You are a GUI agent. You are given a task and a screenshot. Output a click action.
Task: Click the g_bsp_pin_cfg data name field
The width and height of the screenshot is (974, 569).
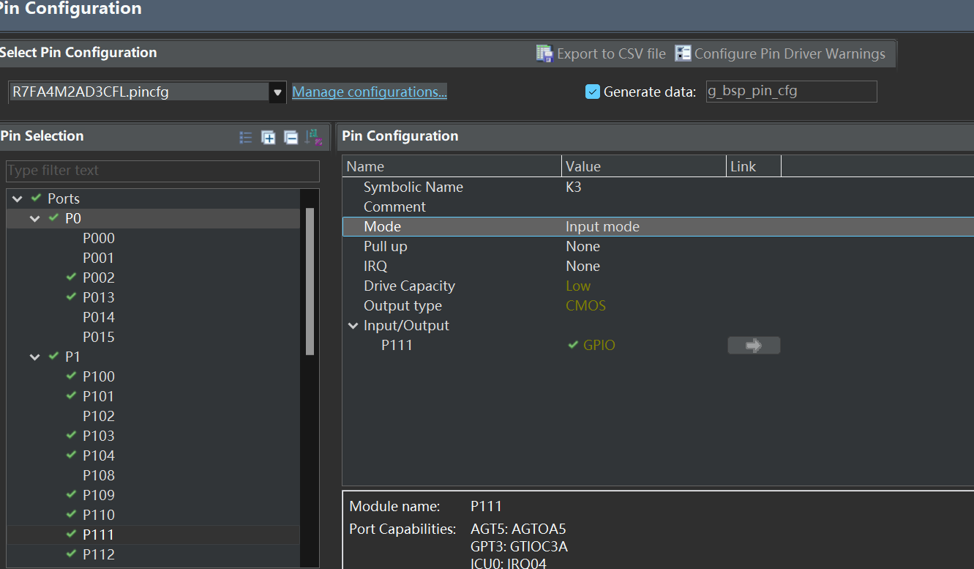(x=791, y=92)
